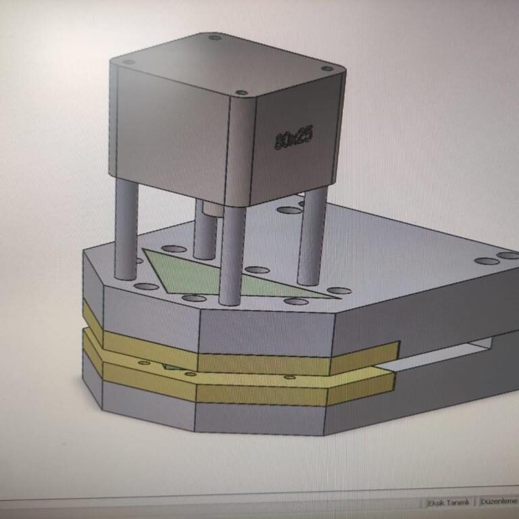Click the "Eksik Tanımlı" status bar field
519x519 pixels.
click(447, 502)
